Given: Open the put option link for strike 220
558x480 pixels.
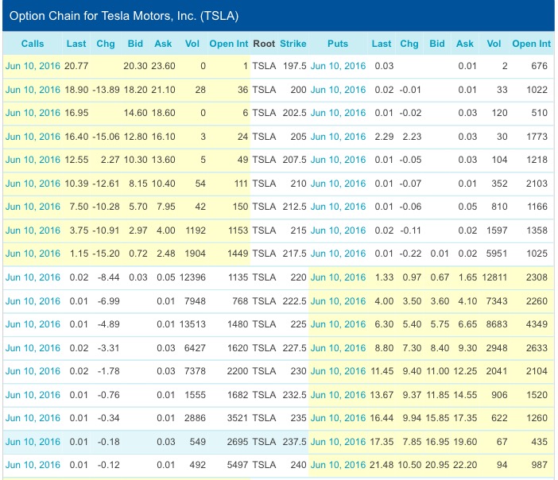Looking at the screenshot, I should tap(339, 277).
